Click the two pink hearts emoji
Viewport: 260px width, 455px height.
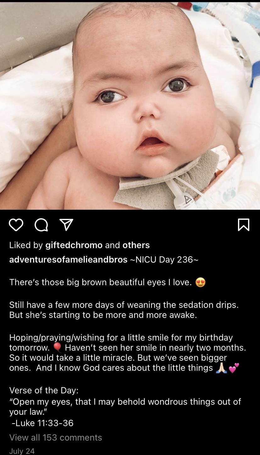click(x=234, y=368)
